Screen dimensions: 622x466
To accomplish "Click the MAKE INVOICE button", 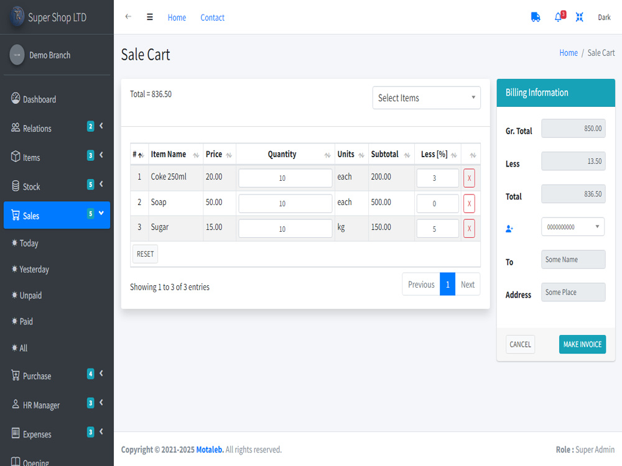I will [x=582, y=344].
